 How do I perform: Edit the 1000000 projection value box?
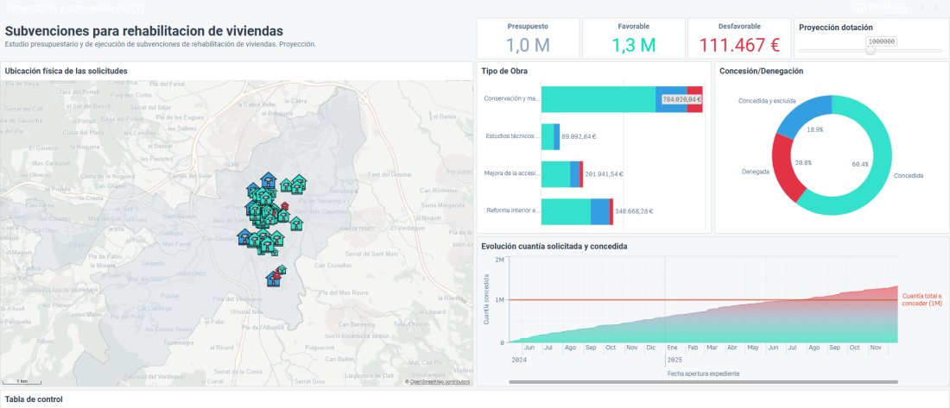(x=881, y=41)
